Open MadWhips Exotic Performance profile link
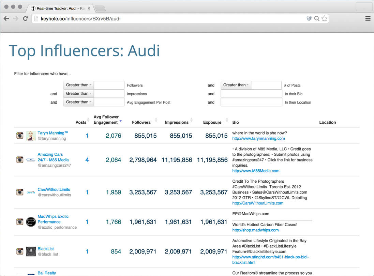This screenshot has height=276, width=374. pos(53,219)
